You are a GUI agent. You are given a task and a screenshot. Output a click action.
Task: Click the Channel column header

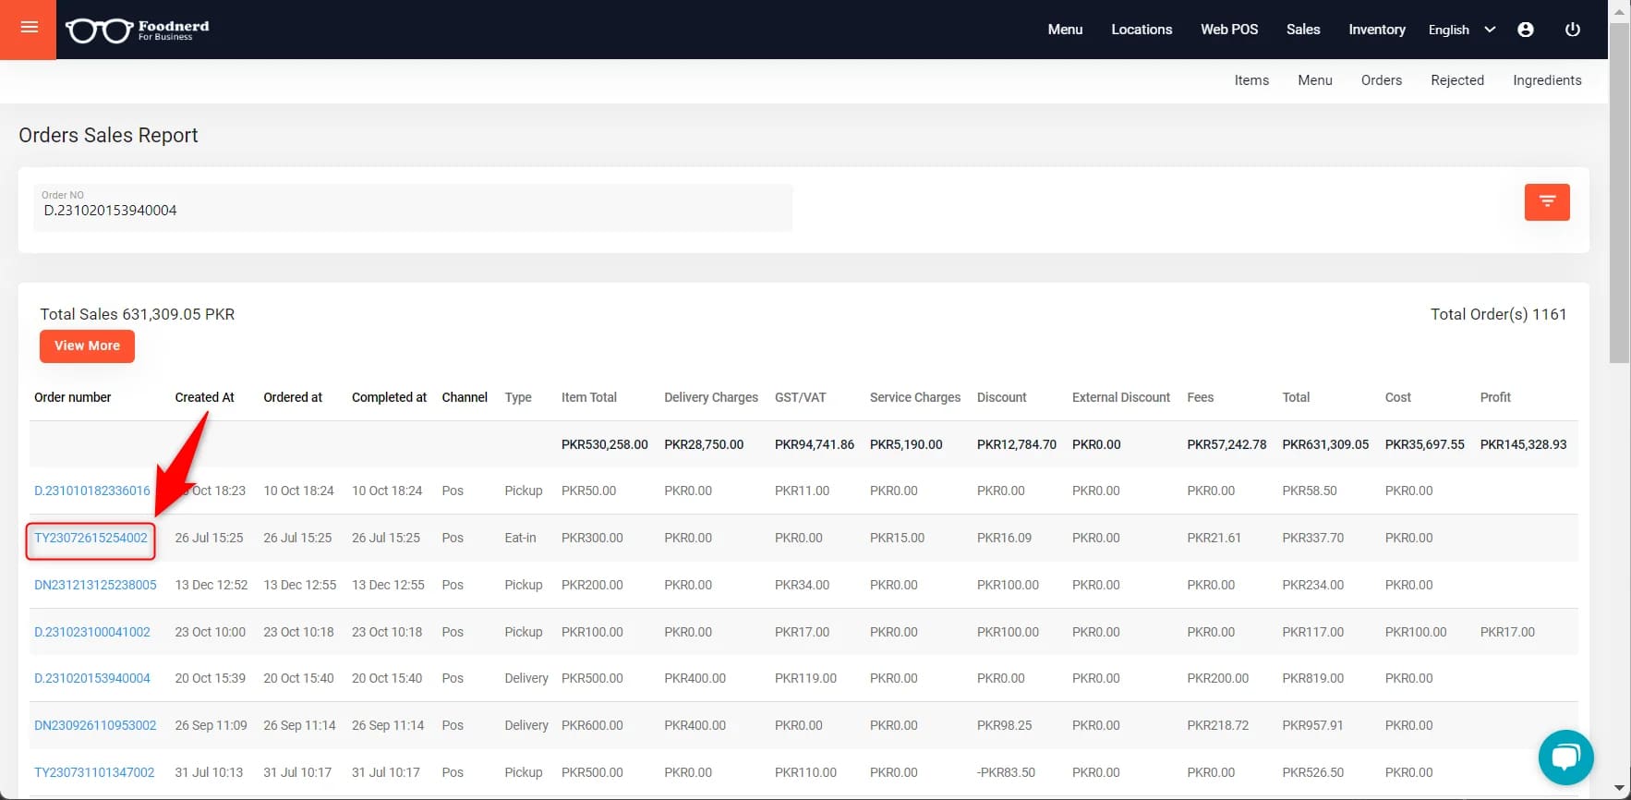(x=465, y=397)
